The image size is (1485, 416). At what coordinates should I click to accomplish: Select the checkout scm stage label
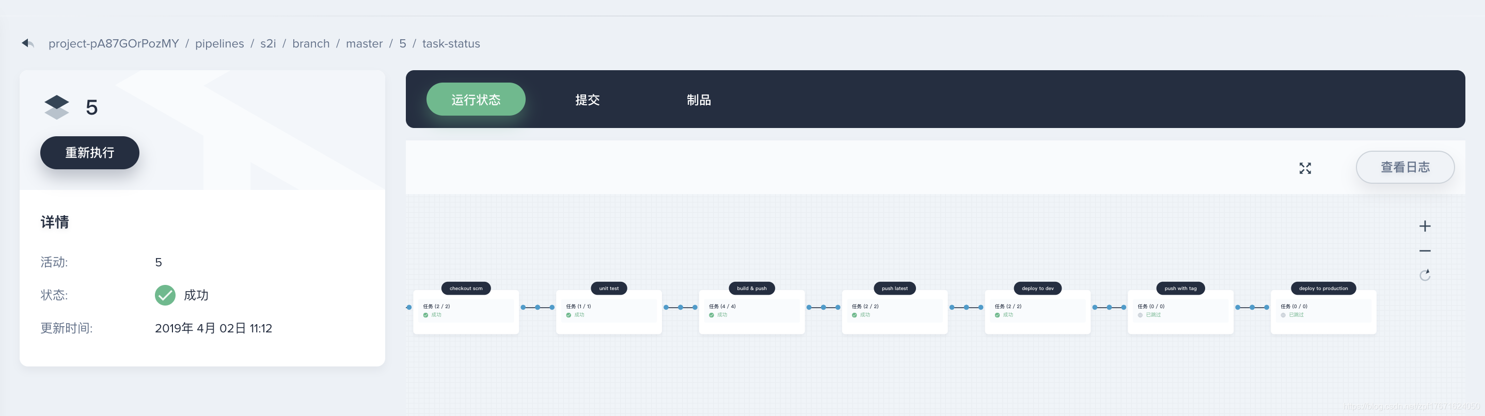(466, 288)
